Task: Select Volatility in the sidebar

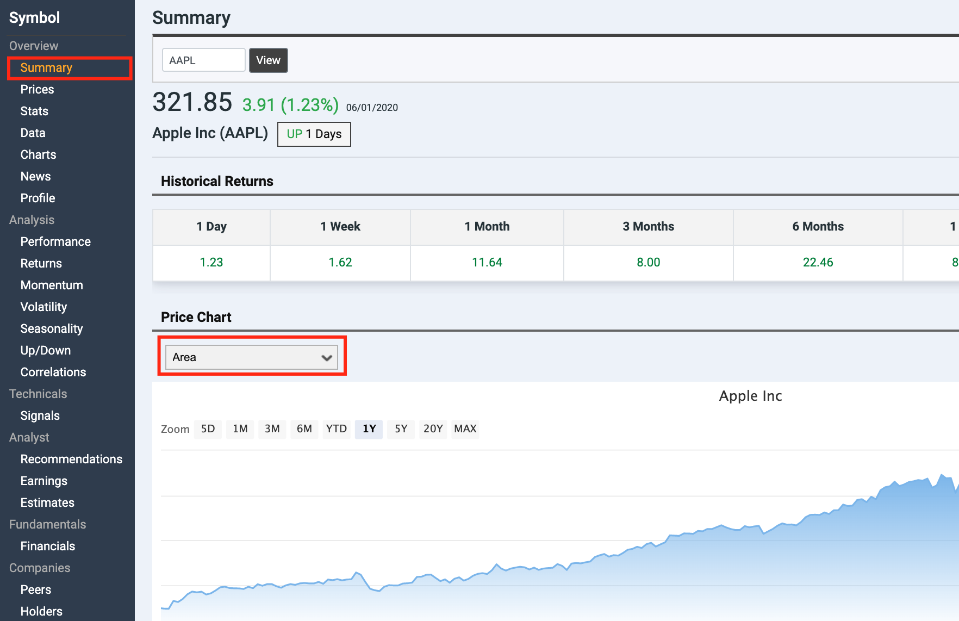Action: 43,307
